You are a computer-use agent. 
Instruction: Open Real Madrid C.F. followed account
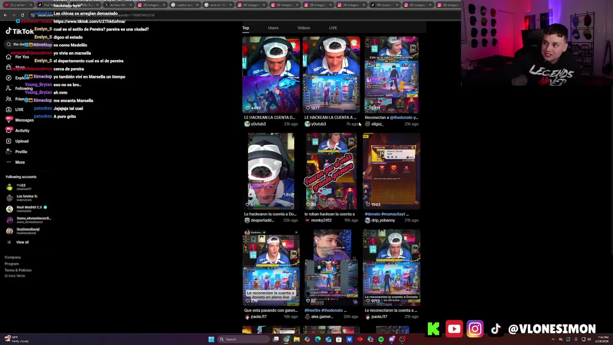[28, 209]
